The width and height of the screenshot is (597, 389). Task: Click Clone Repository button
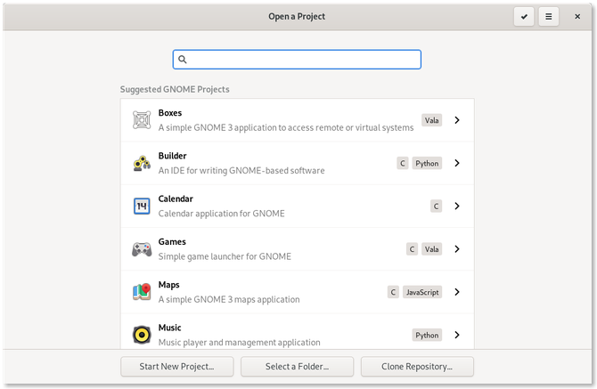pos(417,367)
